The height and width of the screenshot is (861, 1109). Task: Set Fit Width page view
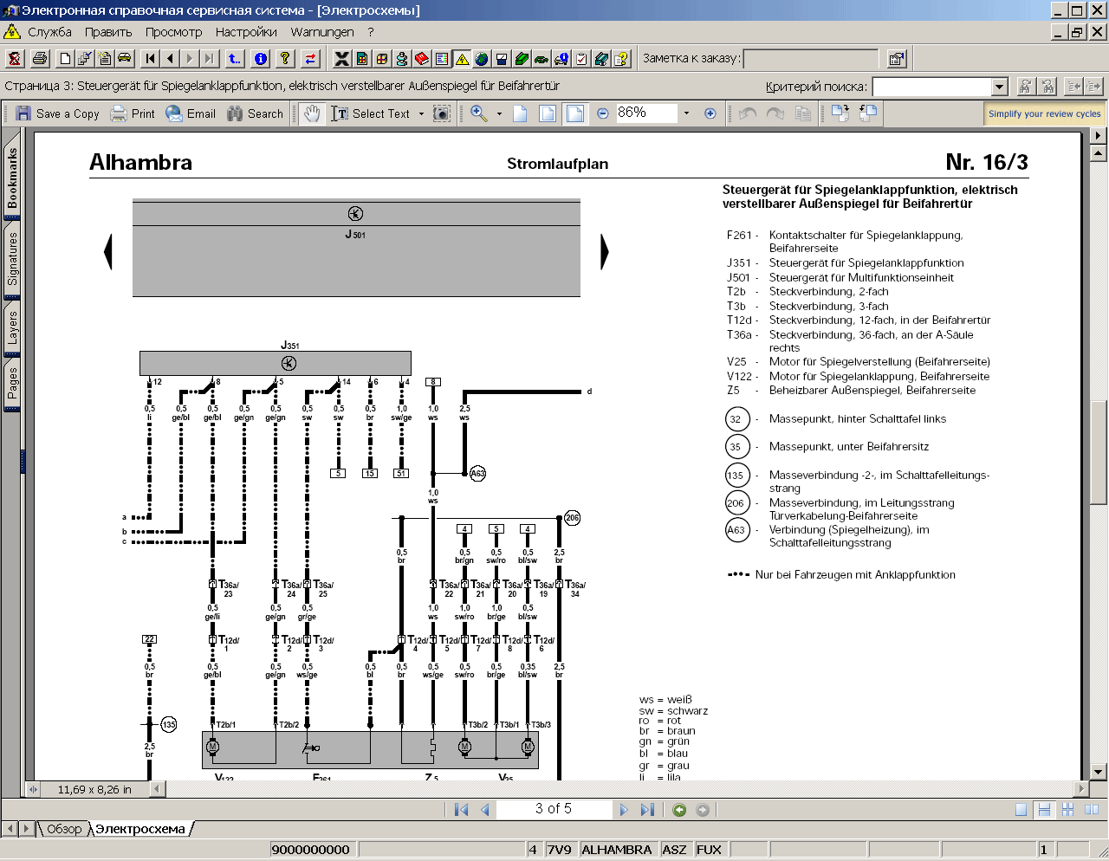(x=575, y=113)
